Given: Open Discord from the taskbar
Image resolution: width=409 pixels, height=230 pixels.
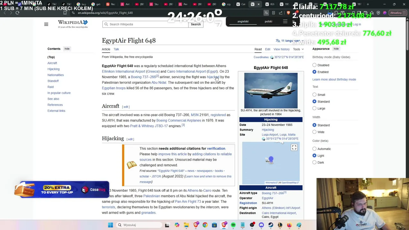Looking at the screenshot, I should tap(261, 225).
